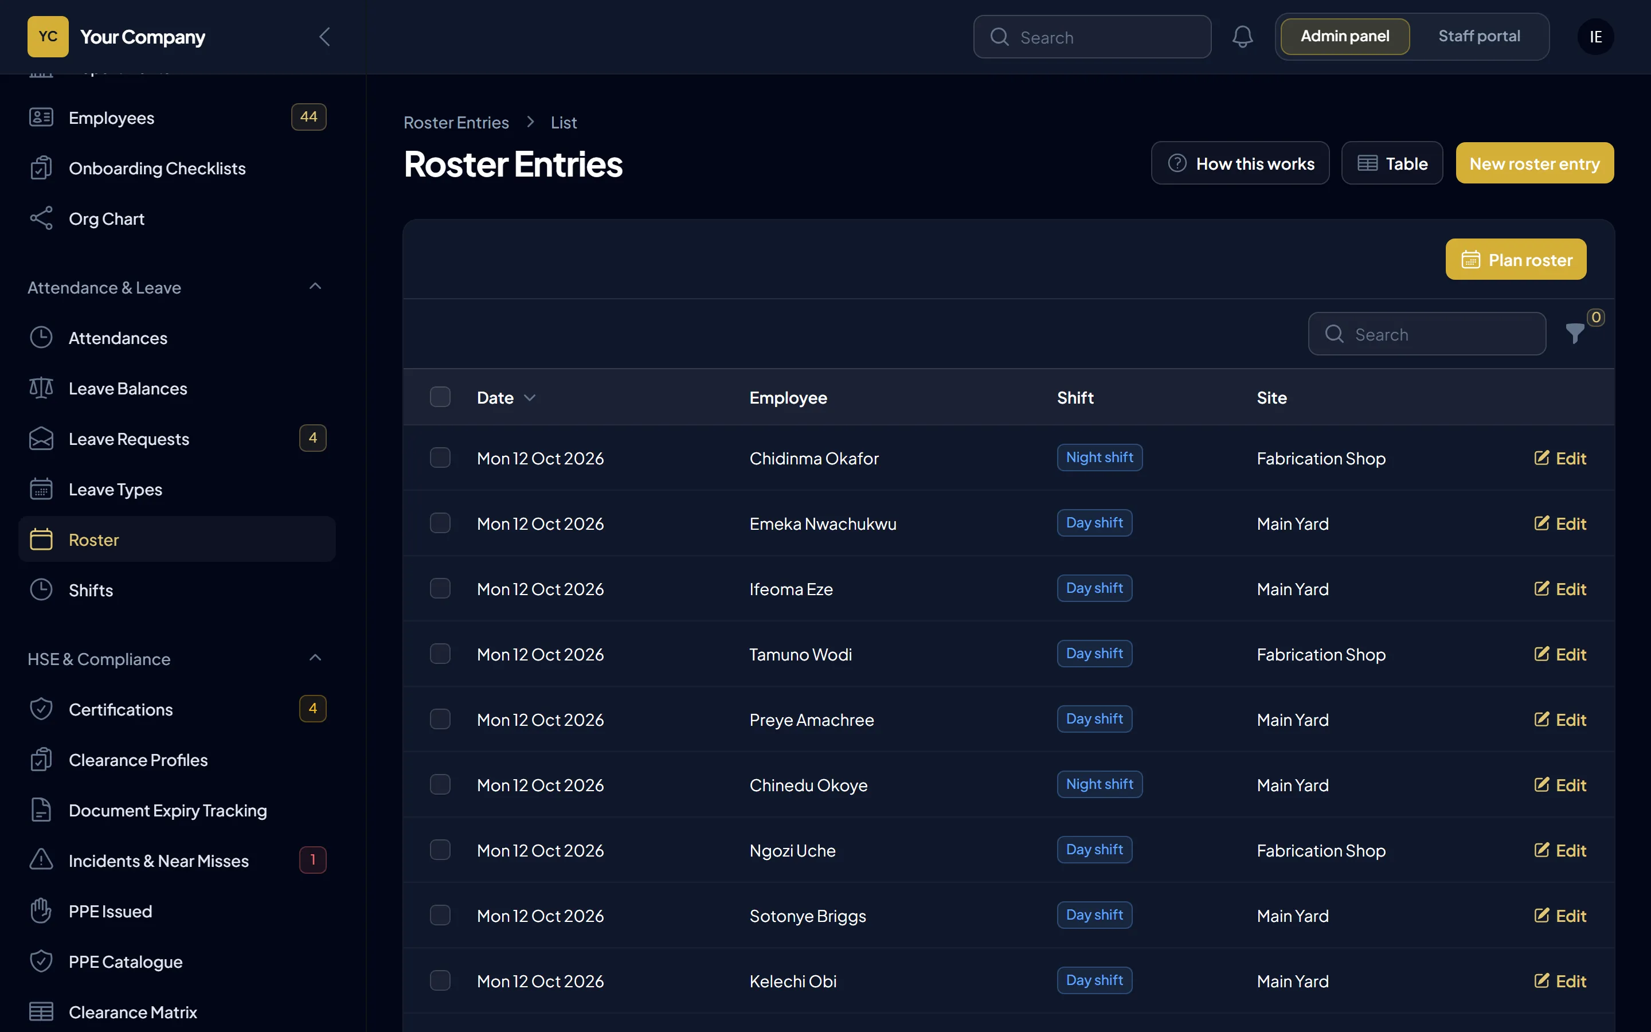Click the YC company logo

point(48,37)
